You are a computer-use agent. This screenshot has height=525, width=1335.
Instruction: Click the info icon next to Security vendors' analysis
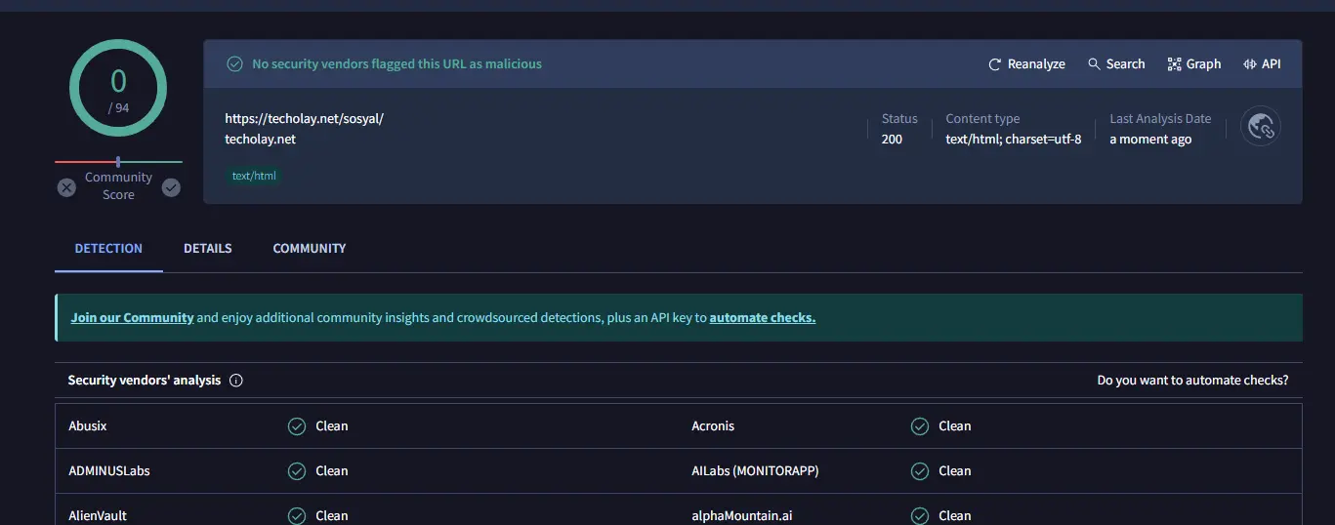pos(235,381)
